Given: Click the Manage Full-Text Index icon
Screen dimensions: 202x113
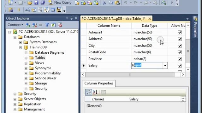Looking at the screenshot, I should [x=40, y=10].
